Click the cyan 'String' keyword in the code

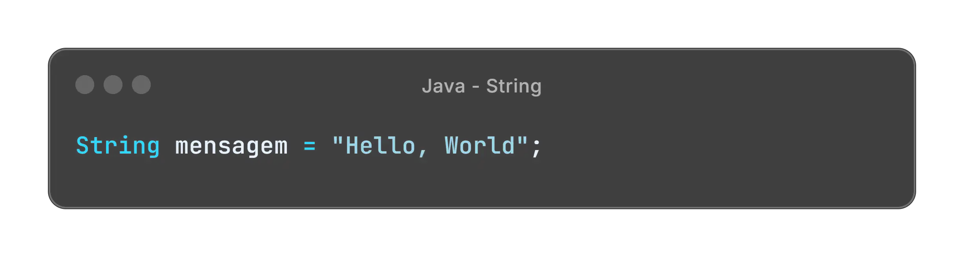tap(118, 146)
